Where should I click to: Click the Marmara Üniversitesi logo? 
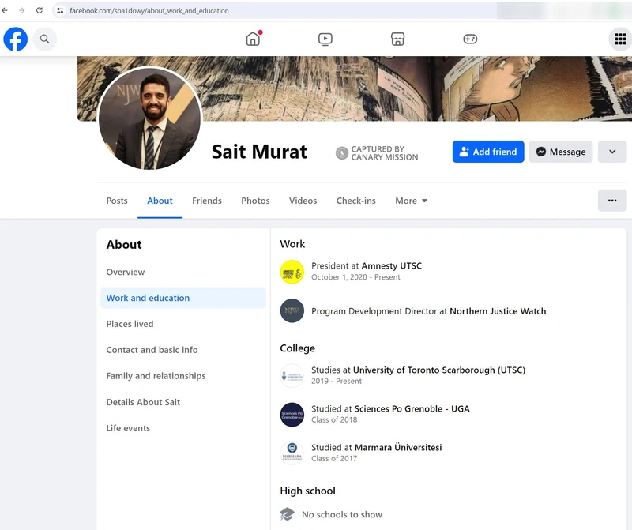tap(292, 453)
